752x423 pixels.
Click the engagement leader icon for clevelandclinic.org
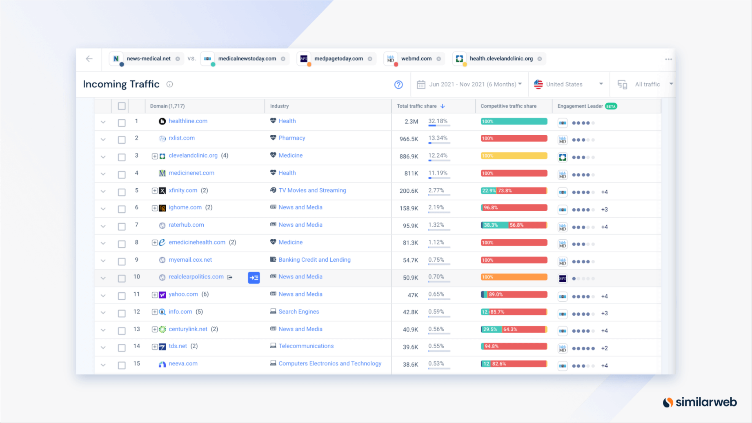(563, 157)
